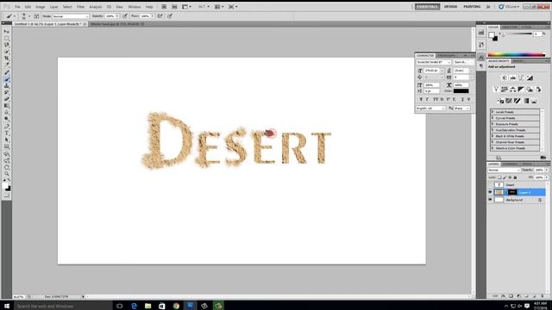
Task: Add a Vibrance adjustment
Action: 496,90
